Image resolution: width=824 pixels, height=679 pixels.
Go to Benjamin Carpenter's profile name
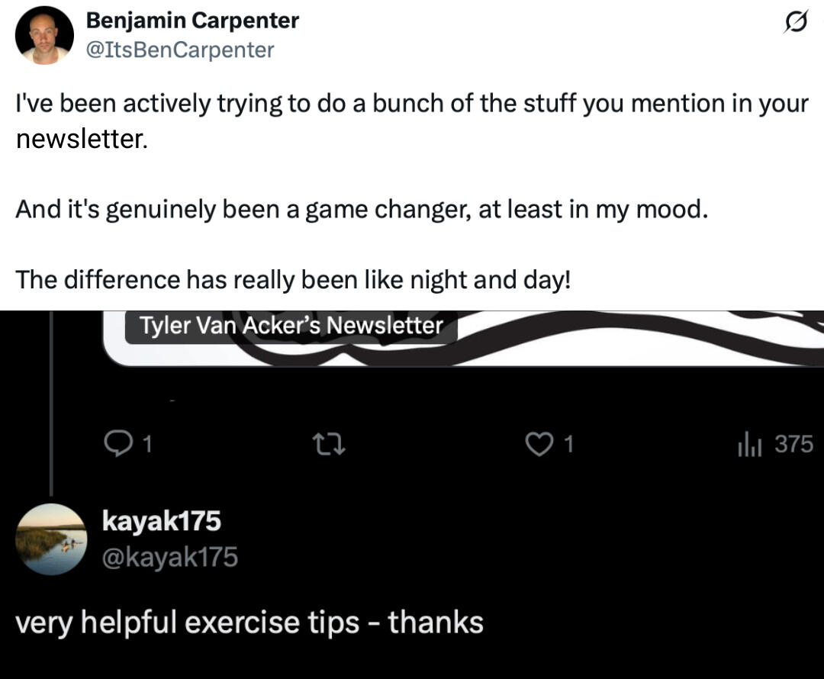click(192, 21)
